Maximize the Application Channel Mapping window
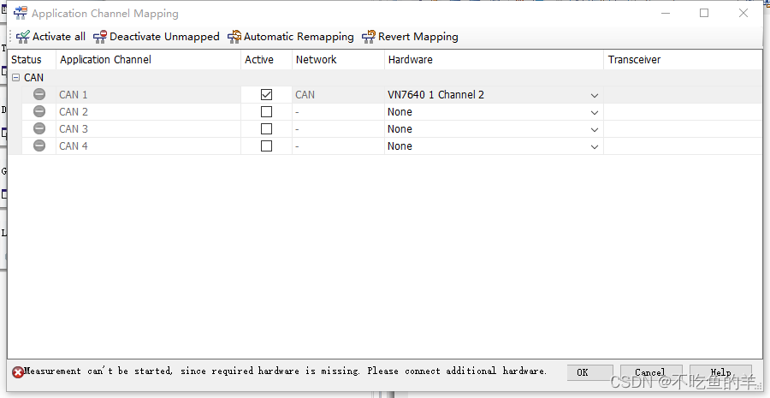This screenshot has width=770, height=398. [x=704, y=14]
